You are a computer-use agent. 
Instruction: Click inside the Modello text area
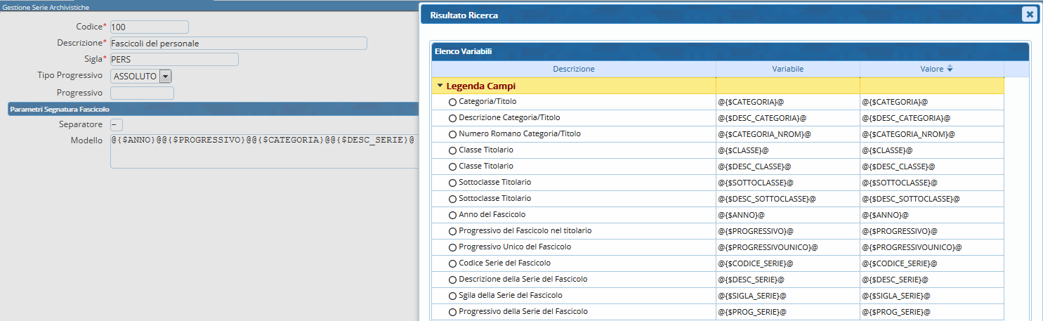pyautogui.click(x=263, y=152)
